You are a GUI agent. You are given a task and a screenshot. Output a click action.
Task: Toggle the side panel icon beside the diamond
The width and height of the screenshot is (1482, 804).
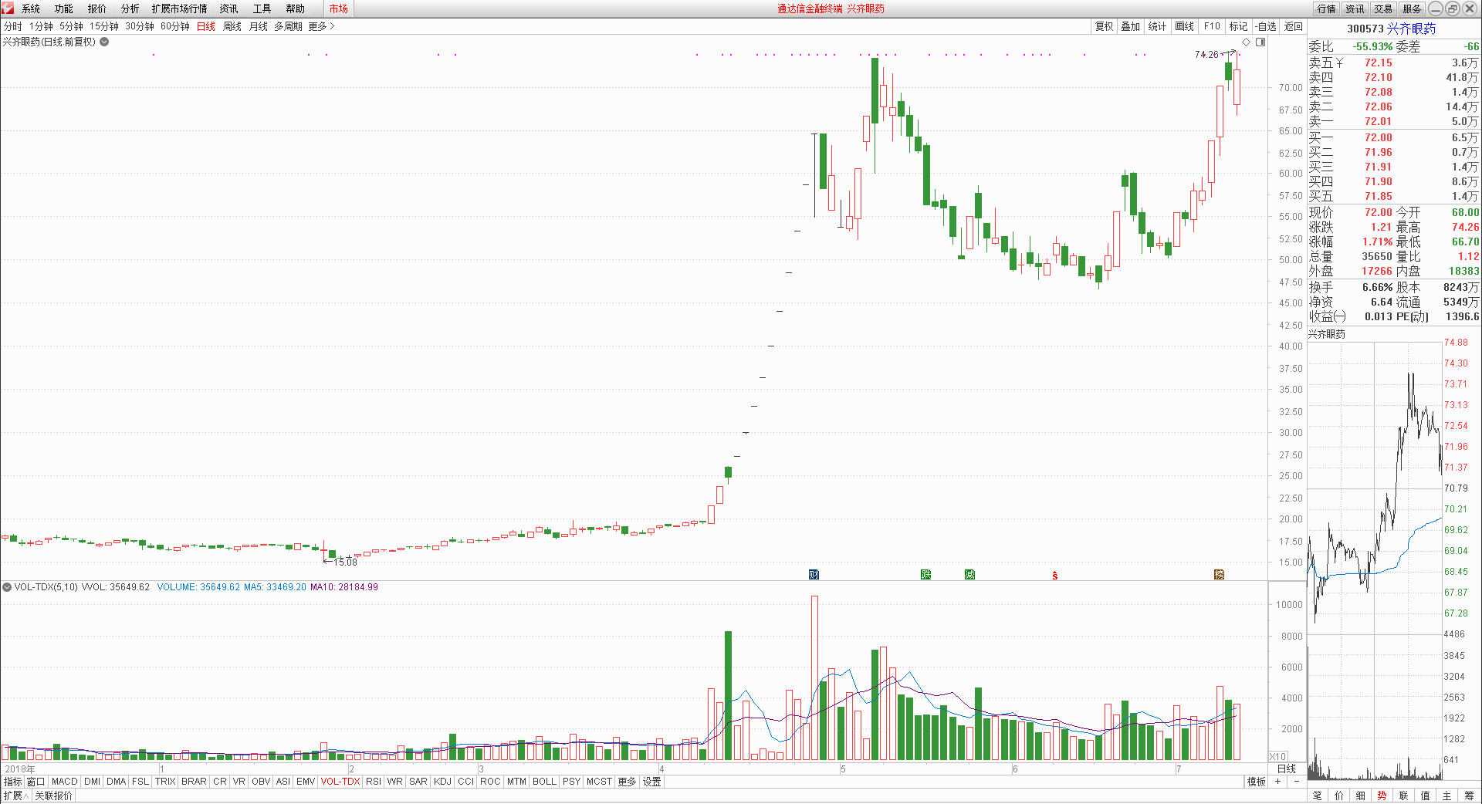click(x=1260, y=42)
